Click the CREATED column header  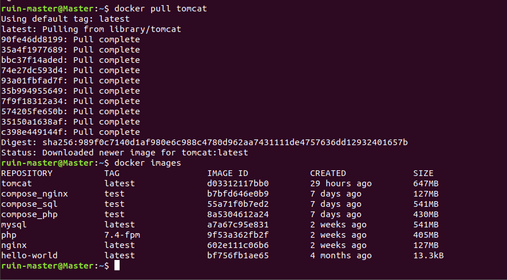point(328,173)
